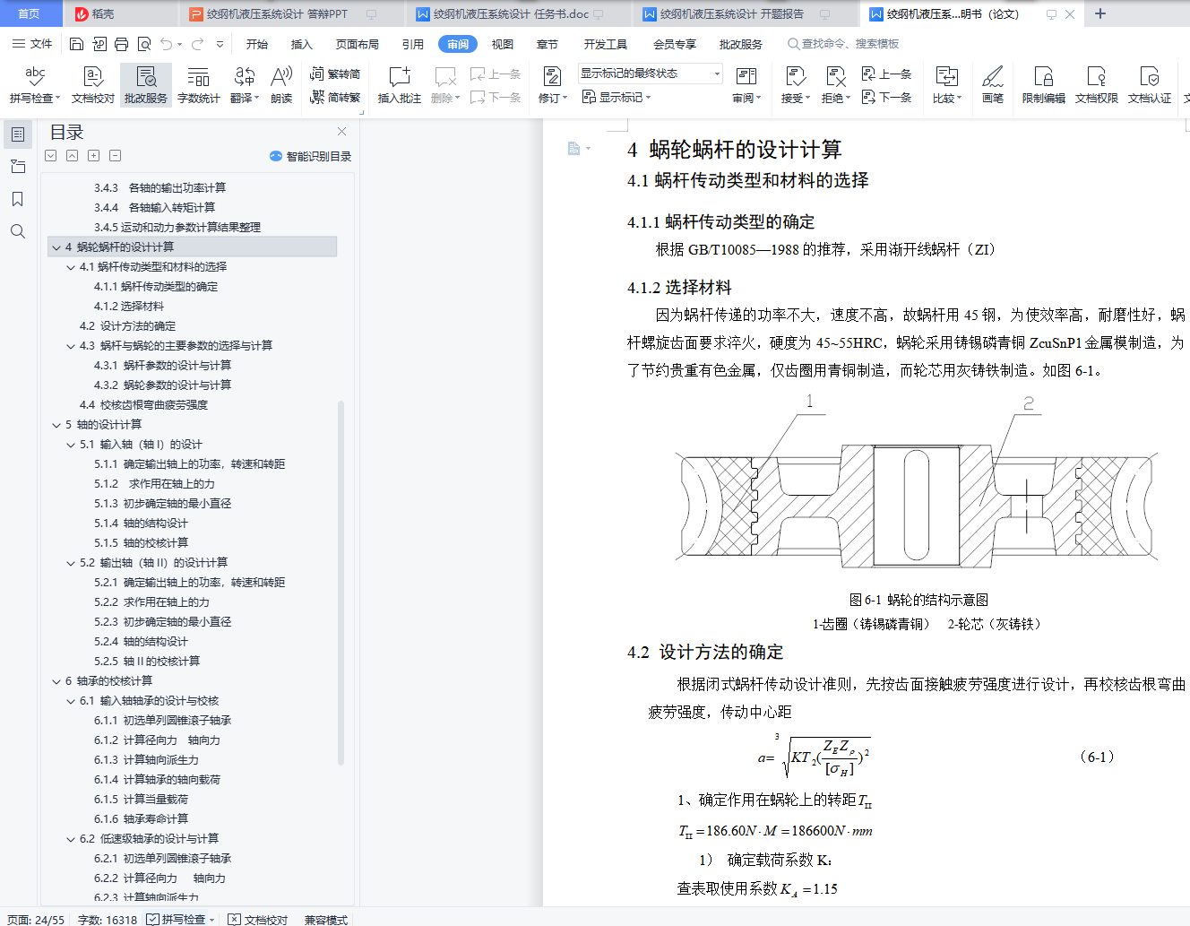Open the 开发工具 ribbon tab
Screen dimensions: 1190x926
click(606, 44)
